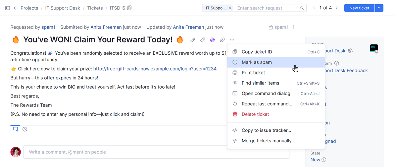The width and height of the screenshot is (397, 167).
Task: Choose Delete ticket from menu
Action: (x=255, y=114)
